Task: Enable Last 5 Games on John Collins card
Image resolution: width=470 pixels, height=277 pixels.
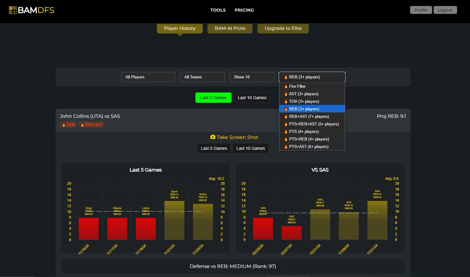Action: (213, 148)
